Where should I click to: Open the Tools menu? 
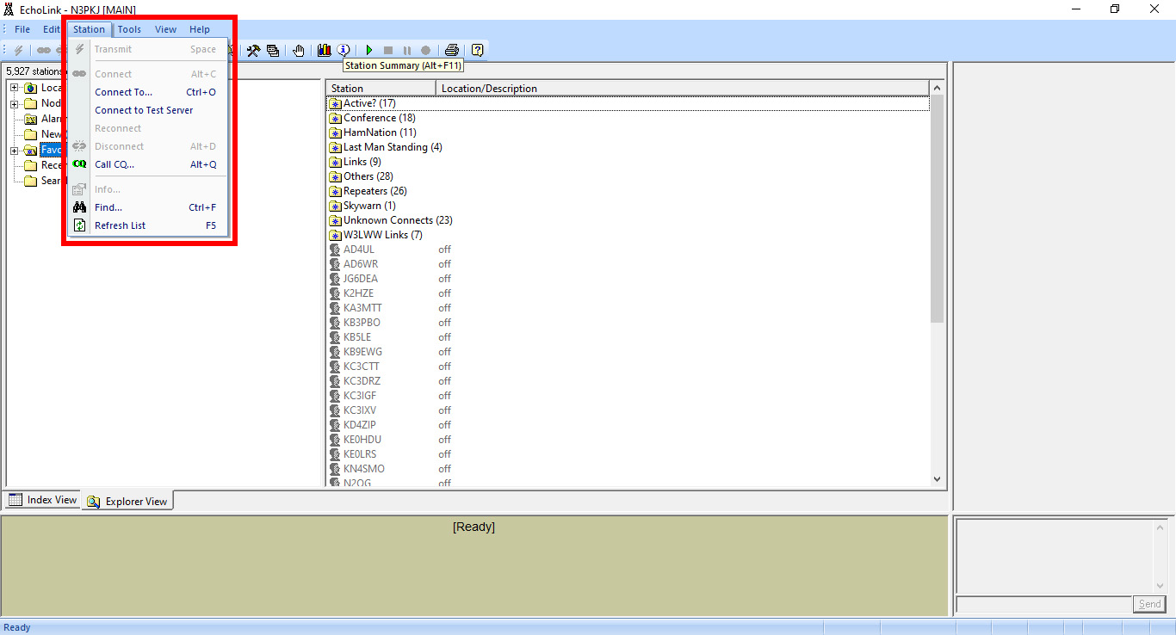point(129,29)
